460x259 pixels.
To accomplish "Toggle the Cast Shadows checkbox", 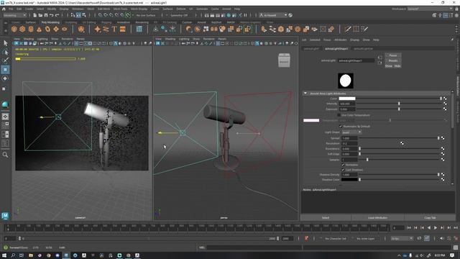I will click(343, 170).
